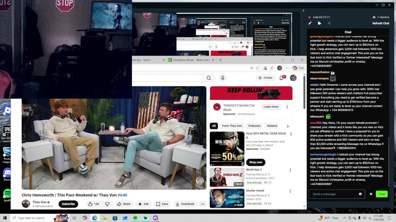Close the stream key Search tab

(x=164, y=60)
